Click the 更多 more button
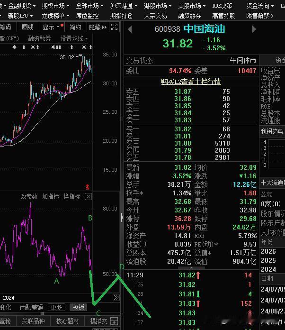Image resolution: width=285 pixels, height=330 pixels. [56, 307]
